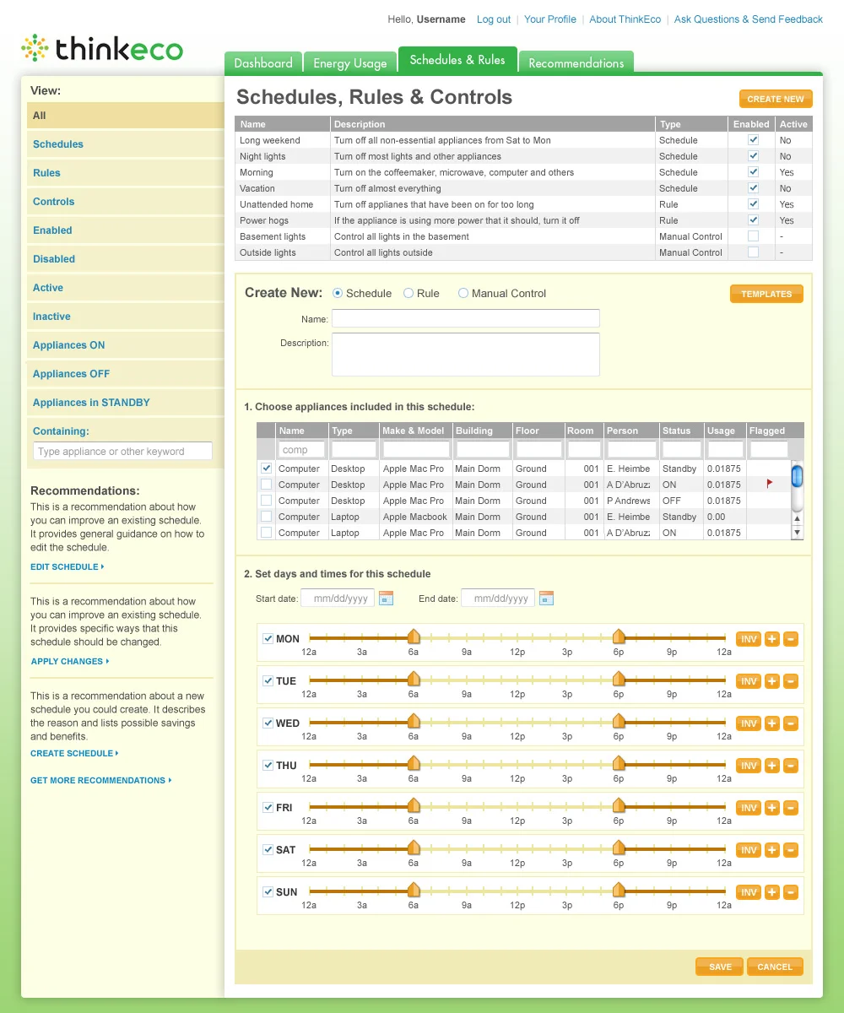This screenshot has height=1013, width=844.
Task: Select the Rule radio button
Action: point(408,293)
